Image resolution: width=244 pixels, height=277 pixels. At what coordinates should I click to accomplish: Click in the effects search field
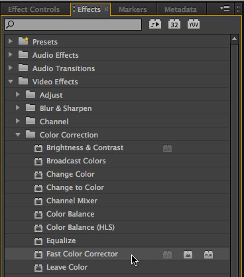click(x=73, y=25)
